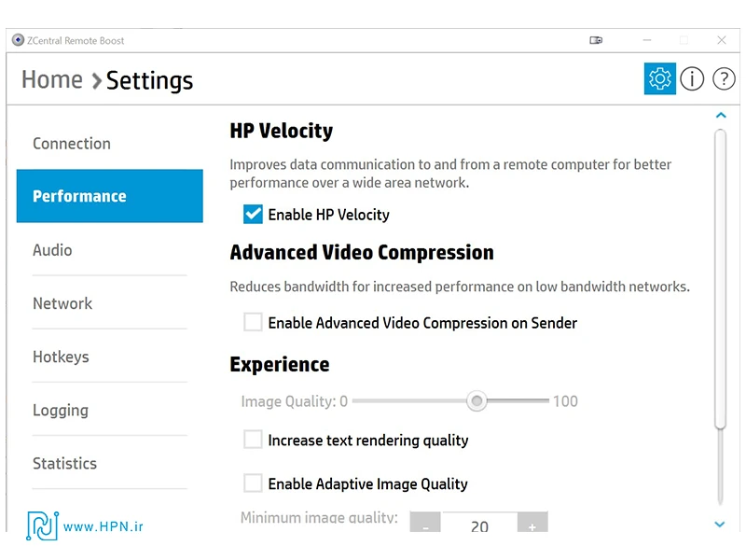Increase minimum image quality with plus button

point(532,525)
